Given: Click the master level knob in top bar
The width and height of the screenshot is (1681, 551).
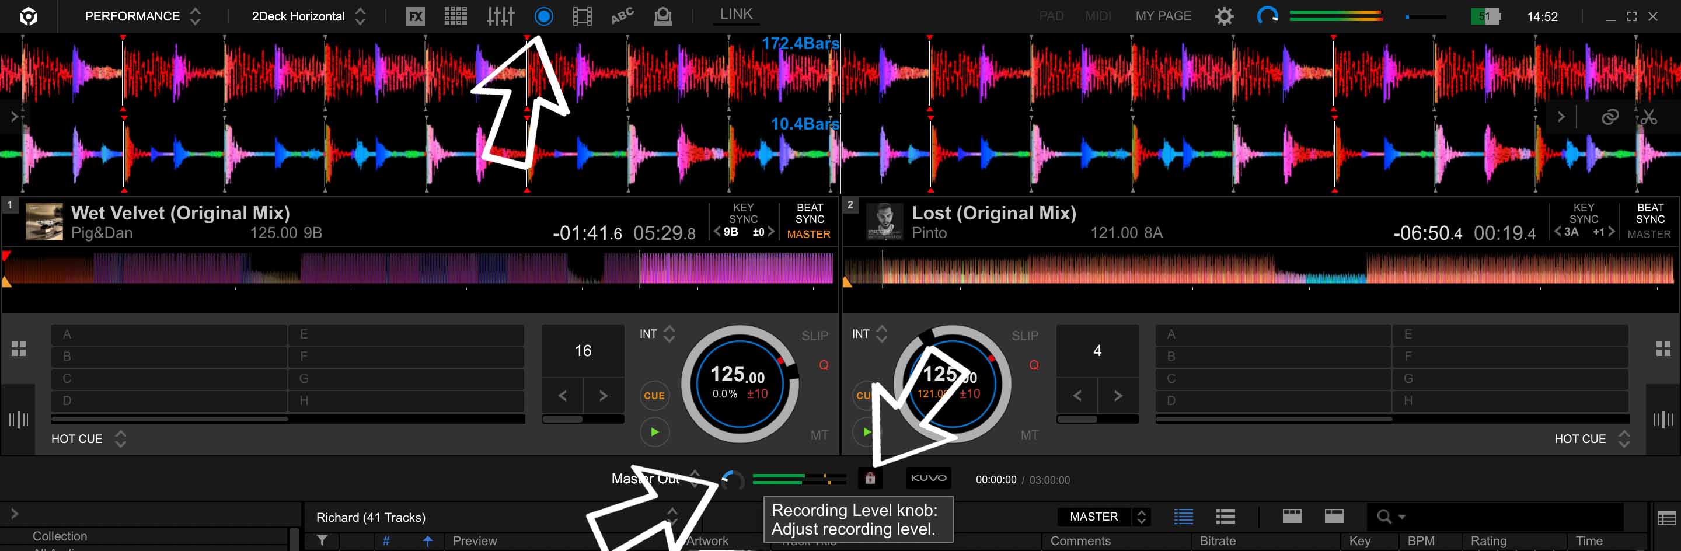Looking at the screenshot, I should [x=1267, y=16].
